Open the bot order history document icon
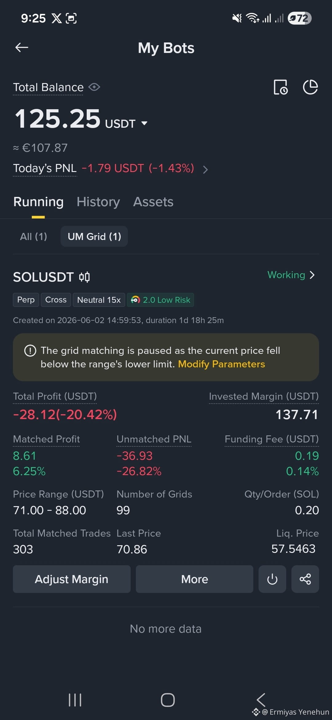The width and height of the screenshot is (332, 720). (281, 87)
